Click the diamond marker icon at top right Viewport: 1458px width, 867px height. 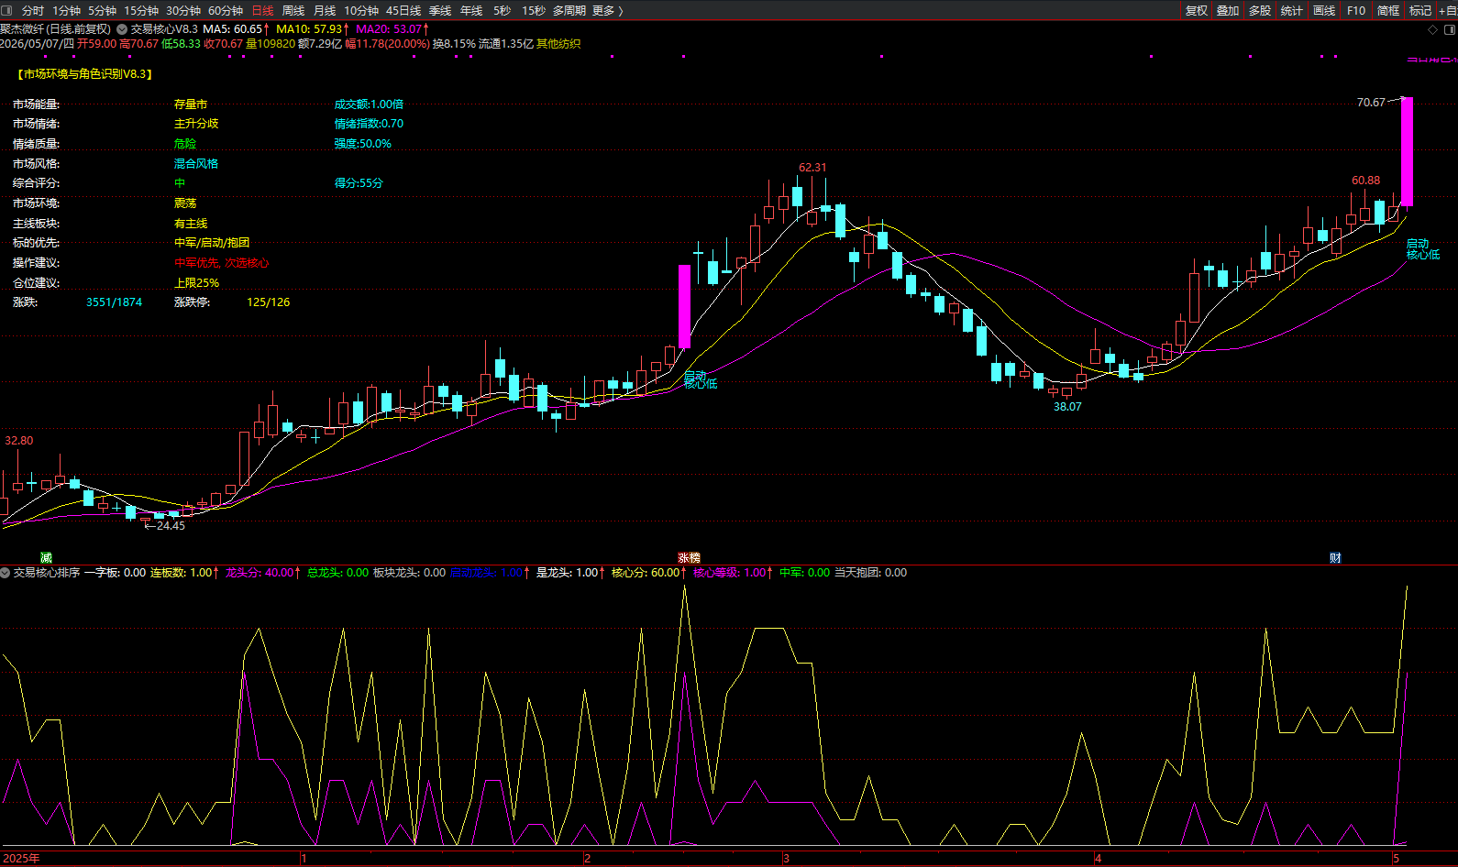[x=1432, y=29]
